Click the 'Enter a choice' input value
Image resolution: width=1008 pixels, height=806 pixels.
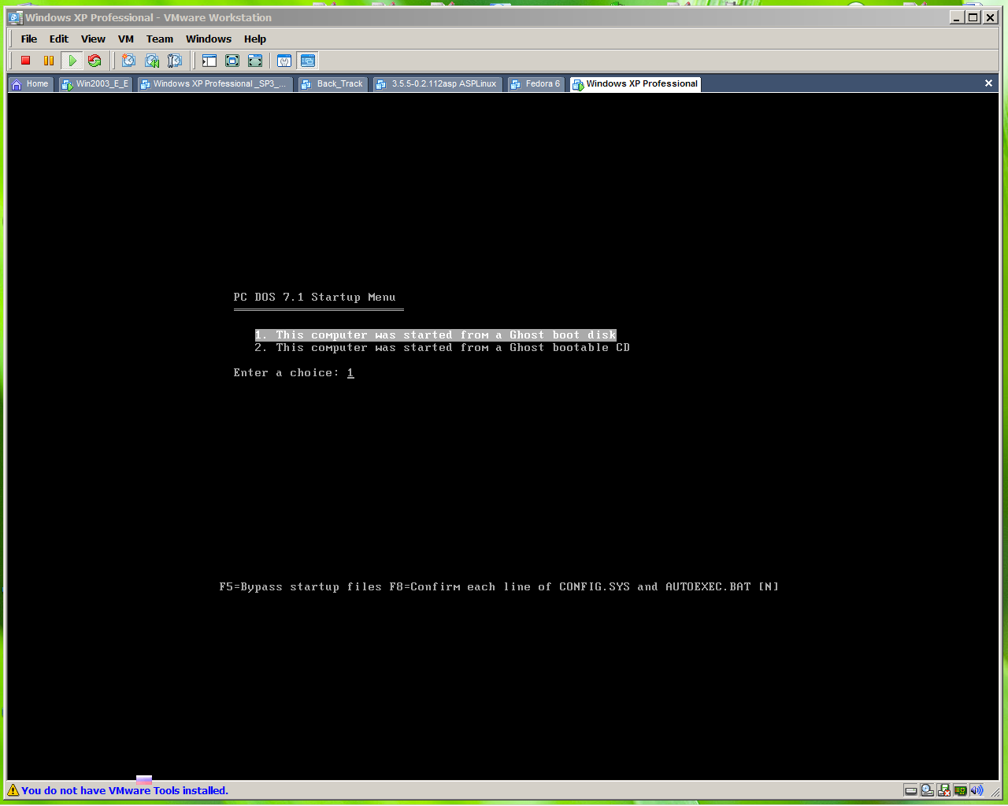click(350, 373)
